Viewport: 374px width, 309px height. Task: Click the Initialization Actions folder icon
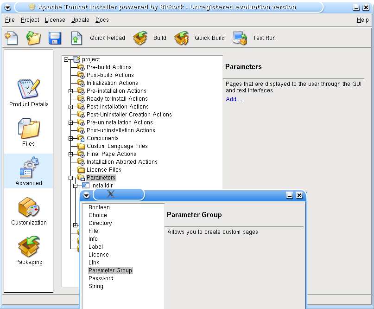tap(81, 83)
